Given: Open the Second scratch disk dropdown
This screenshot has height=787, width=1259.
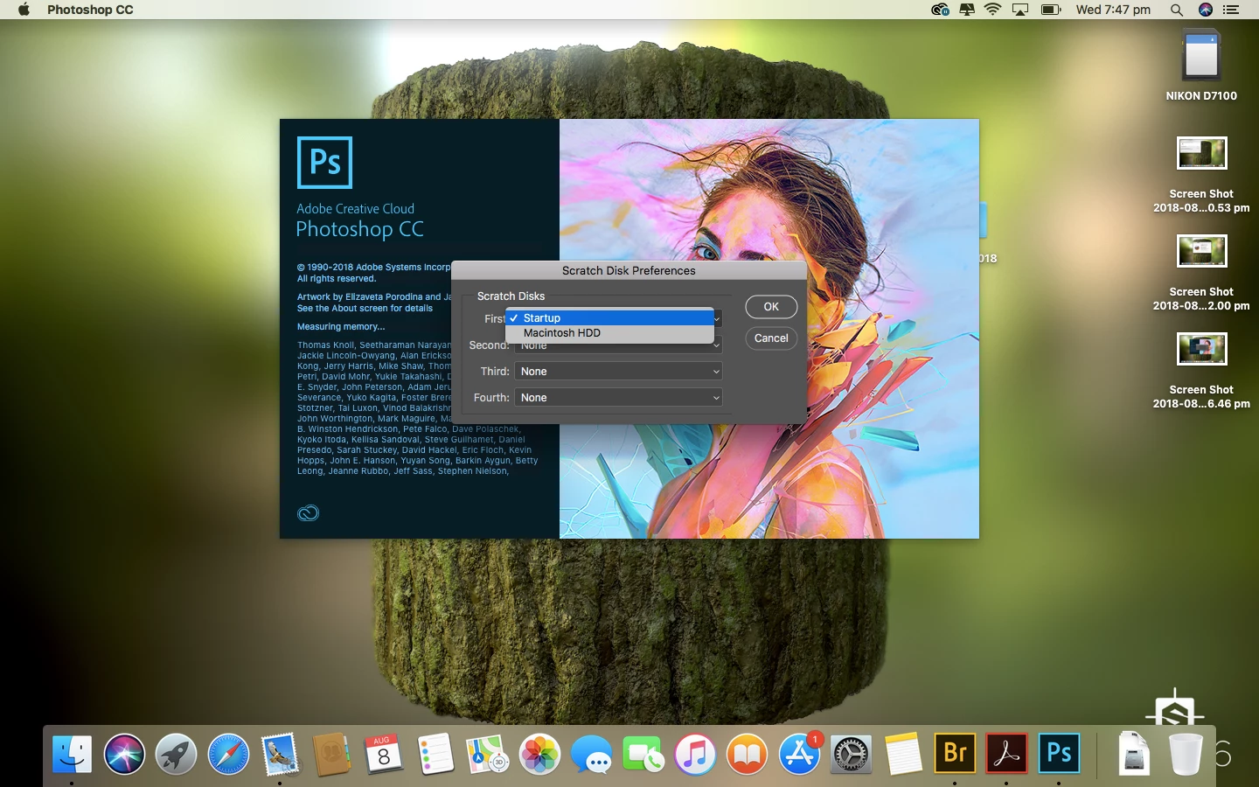Looking at the screenshot, I should click(x=618, y=346).
